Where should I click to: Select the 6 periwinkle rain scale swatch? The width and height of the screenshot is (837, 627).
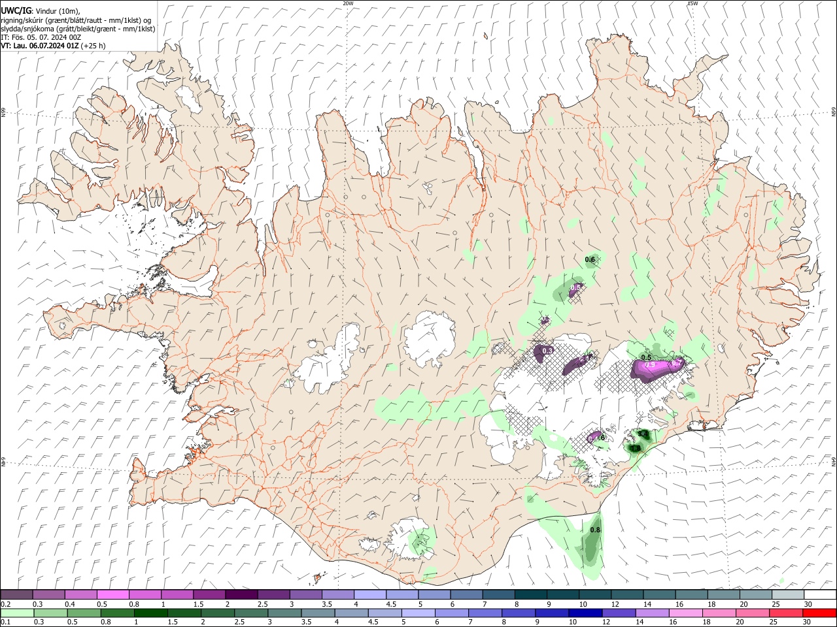[x=451, y=613]
